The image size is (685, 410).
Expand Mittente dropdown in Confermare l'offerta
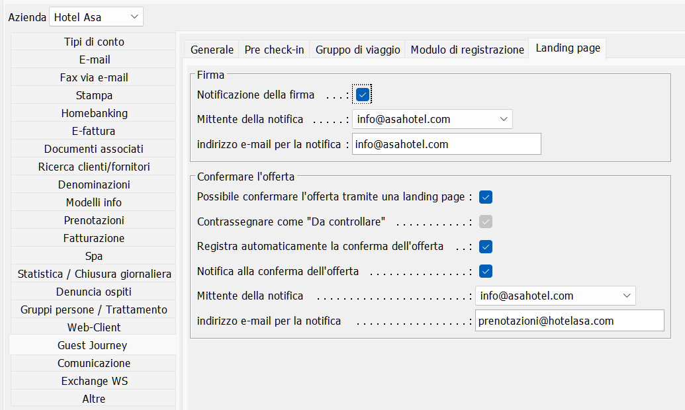click(555, 296)
